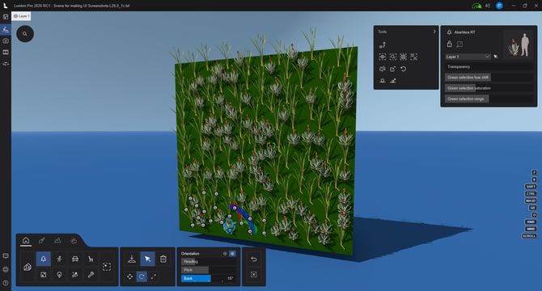Activate the Select arrow tool
Image resolution: width=542 pixels, height=291 pixels.
[x=147, y=259]
